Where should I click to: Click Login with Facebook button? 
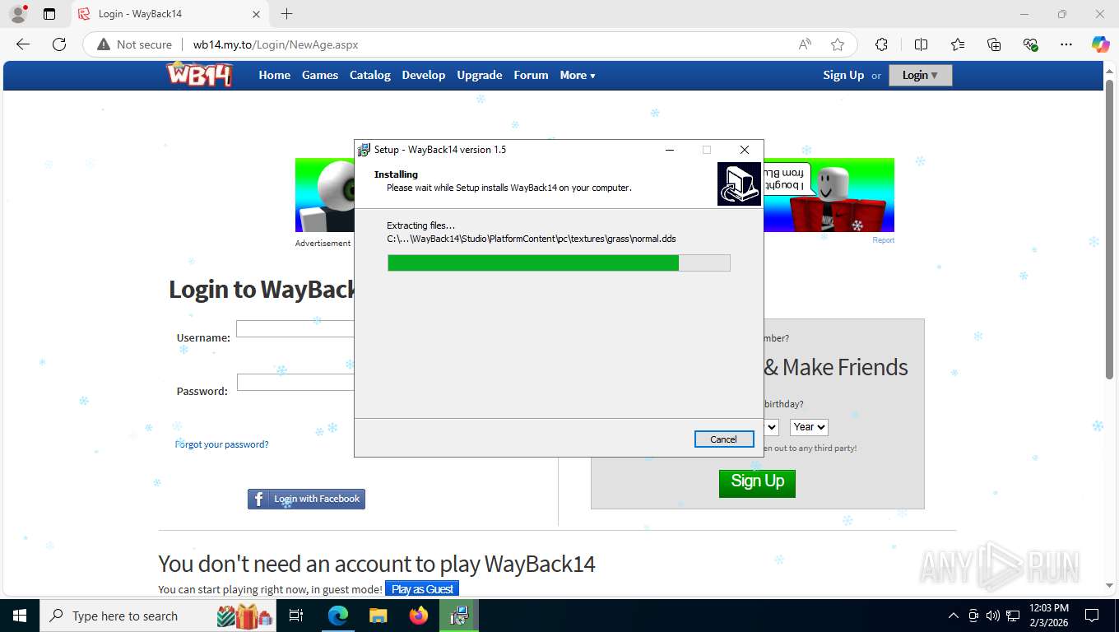point(306,499)
